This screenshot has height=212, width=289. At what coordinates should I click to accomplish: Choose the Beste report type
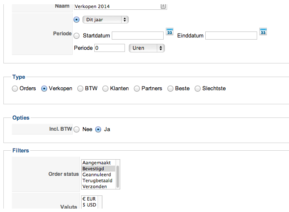pyautogui.click(x=170, y=89)
